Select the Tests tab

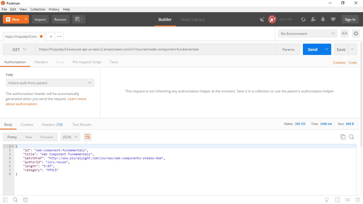click(114, 62)
